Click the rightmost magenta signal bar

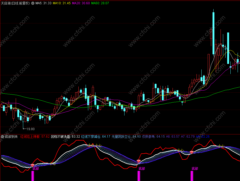click(192, 176)
